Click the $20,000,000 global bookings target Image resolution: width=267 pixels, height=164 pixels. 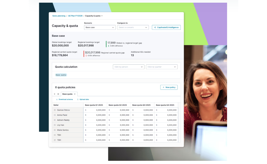coord(60,45)
